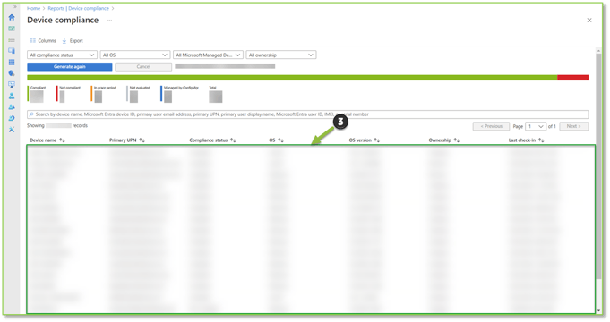Image resolution: width=610 pixels, height=322 pixels.
Task: Open All services list icon
Action: point(12,39)
